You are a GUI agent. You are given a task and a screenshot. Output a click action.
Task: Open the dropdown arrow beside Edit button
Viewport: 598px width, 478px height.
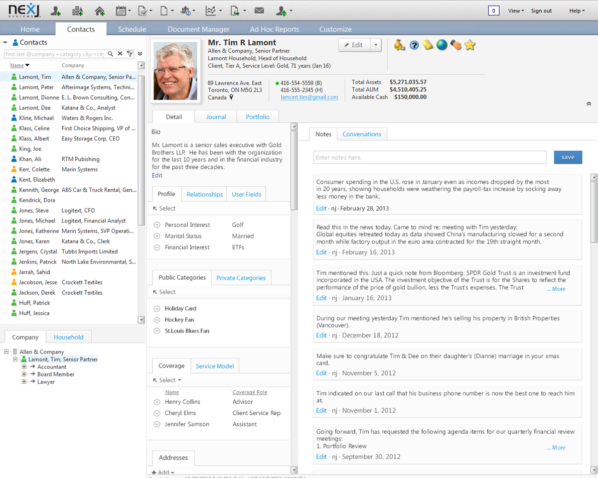tap(376, 45)
